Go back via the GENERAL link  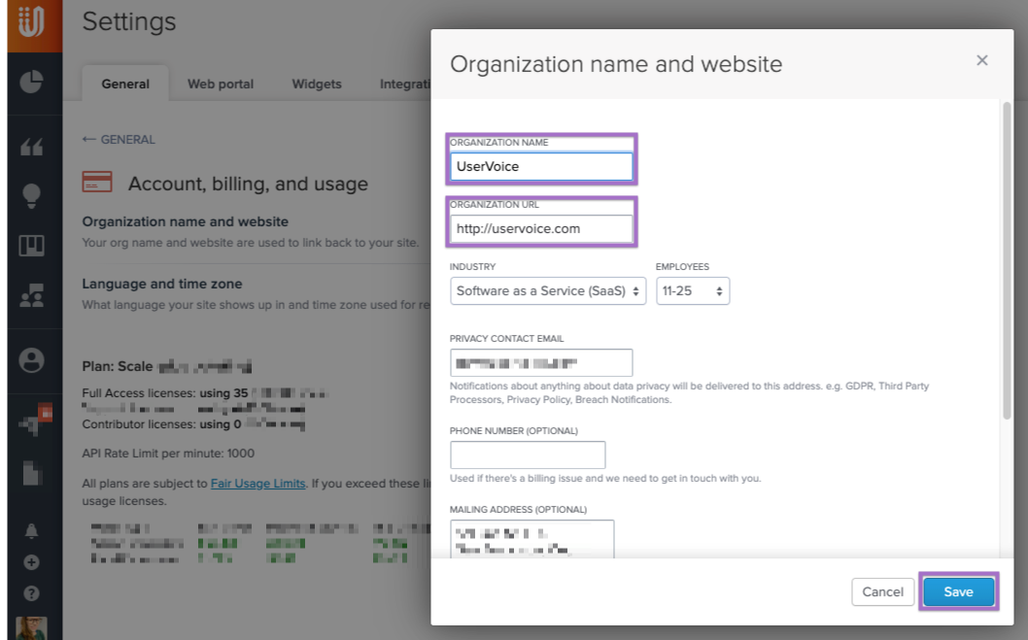click(119, 140)
